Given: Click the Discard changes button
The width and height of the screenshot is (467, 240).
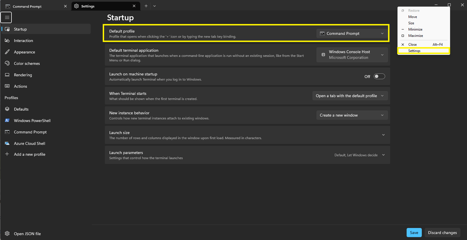Looking at the screenshot, I should click(x=442, y=233).
